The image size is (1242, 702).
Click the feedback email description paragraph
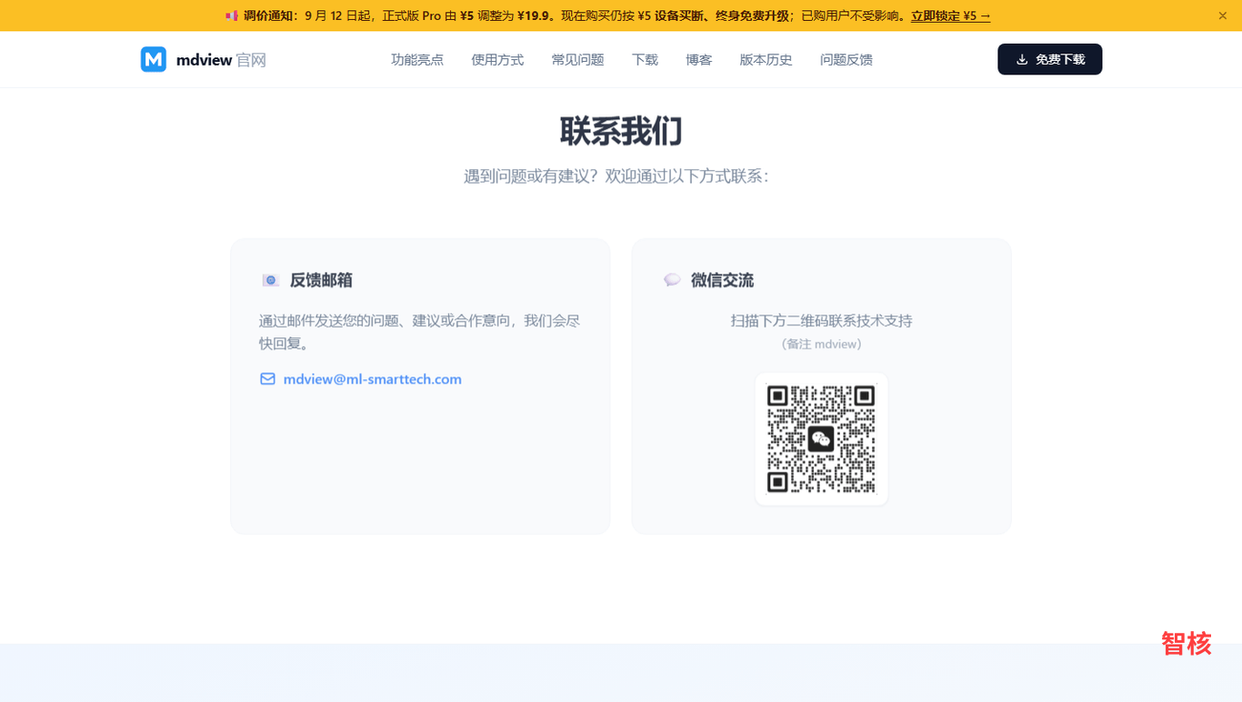click(420, 332)
